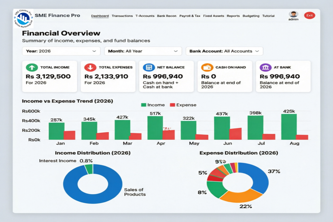Click the Apr green income bar

[x=155, y=128]
